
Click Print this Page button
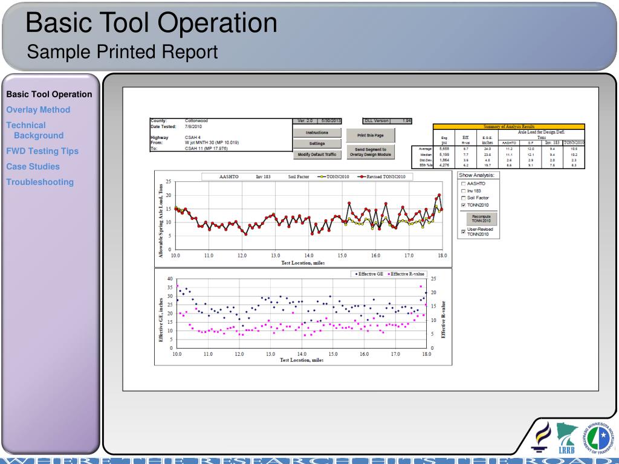point(371,135)
